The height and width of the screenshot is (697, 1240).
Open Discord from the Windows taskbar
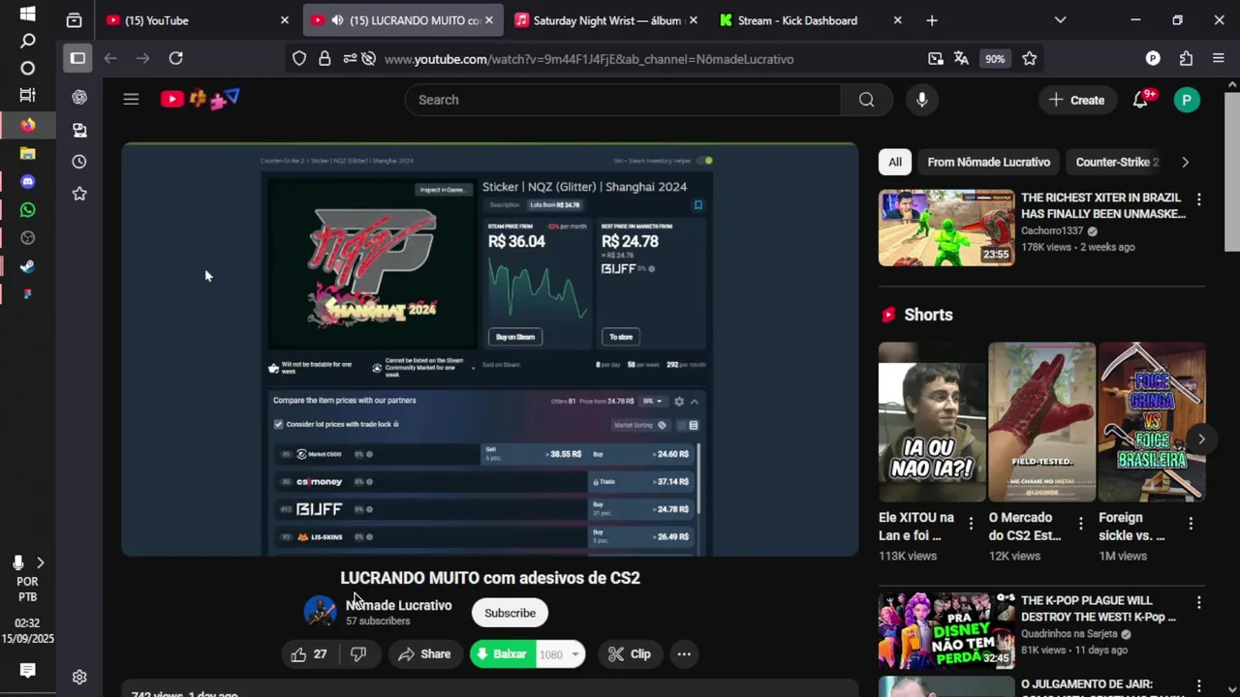tap(27, 182)
